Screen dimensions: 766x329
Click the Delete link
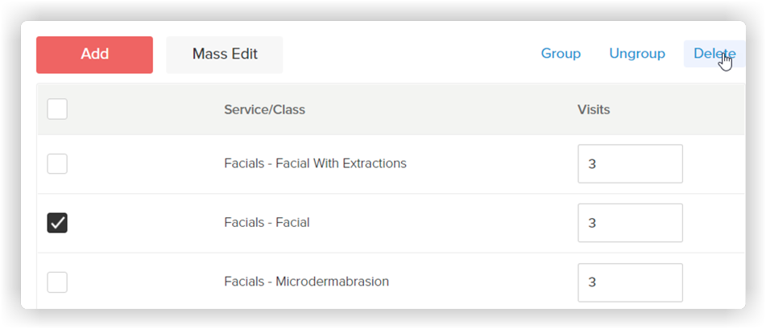click(714, 54)
